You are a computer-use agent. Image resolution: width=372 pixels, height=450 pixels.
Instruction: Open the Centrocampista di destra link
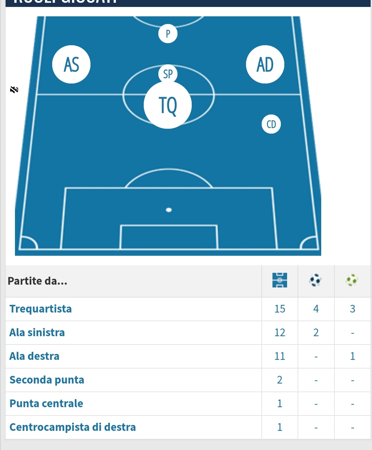pos(73,427)
